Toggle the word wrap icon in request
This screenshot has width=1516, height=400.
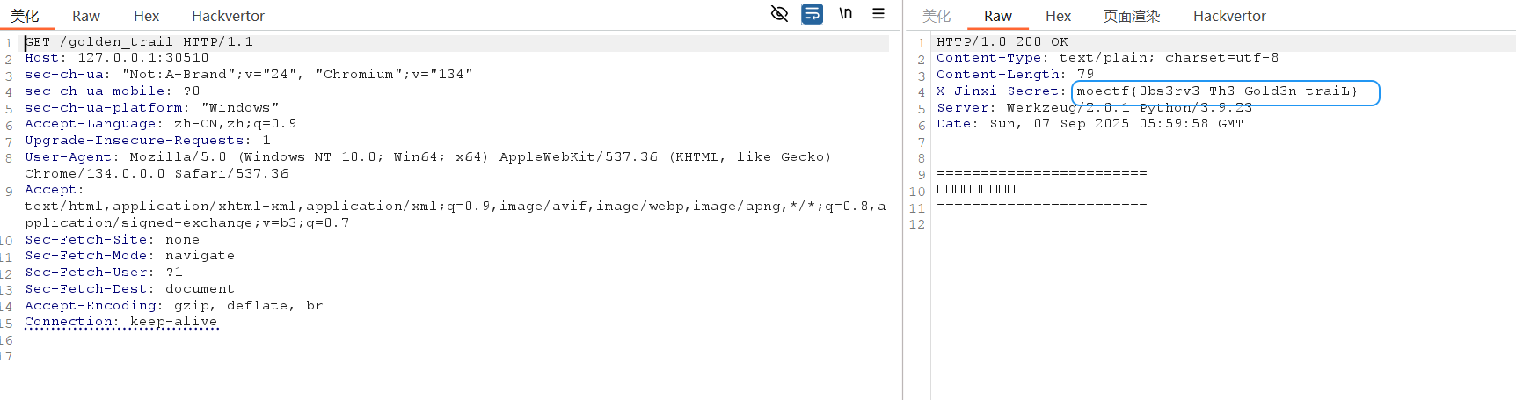pos(813,14)
